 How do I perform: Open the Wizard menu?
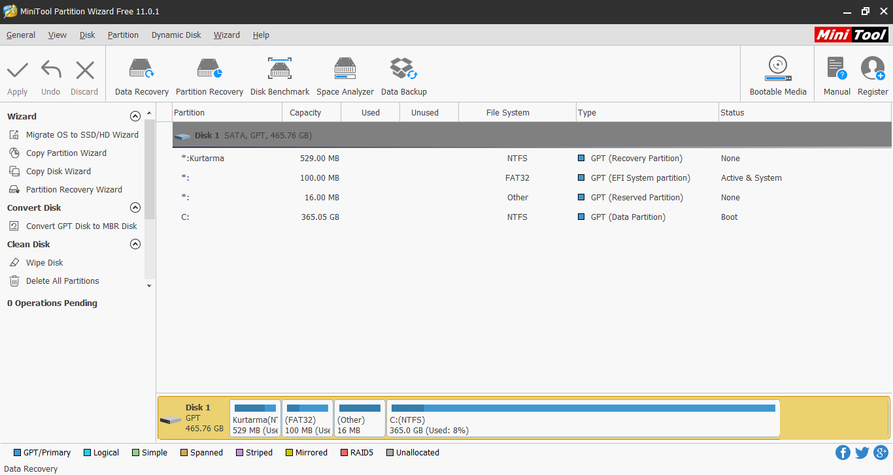227,35
